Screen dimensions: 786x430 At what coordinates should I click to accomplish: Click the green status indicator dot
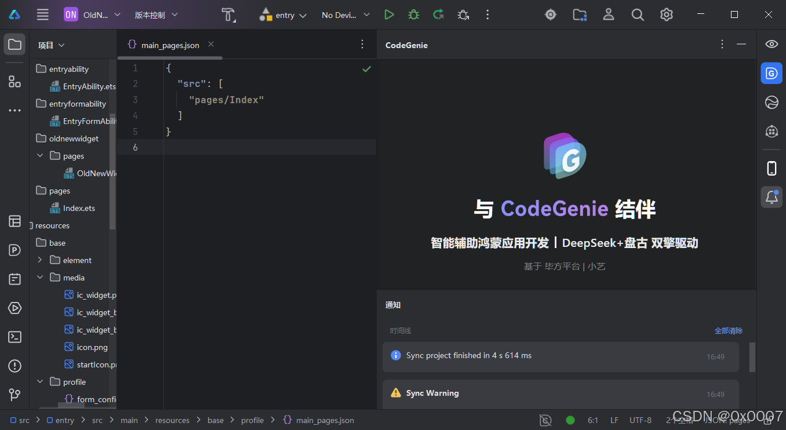[x=570, y=420]
